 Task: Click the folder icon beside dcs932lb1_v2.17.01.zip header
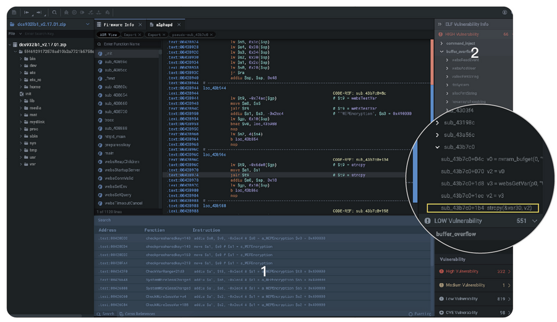pyautogui.click(x=12, y=25)
